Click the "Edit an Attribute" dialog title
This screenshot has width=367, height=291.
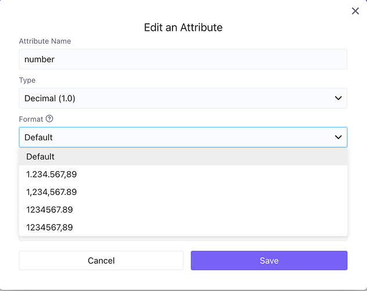183,27
